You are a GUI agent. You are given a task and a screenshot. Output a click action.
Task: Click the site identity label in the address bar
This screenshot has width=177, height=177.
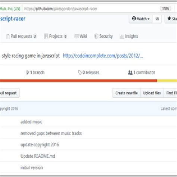10,9
